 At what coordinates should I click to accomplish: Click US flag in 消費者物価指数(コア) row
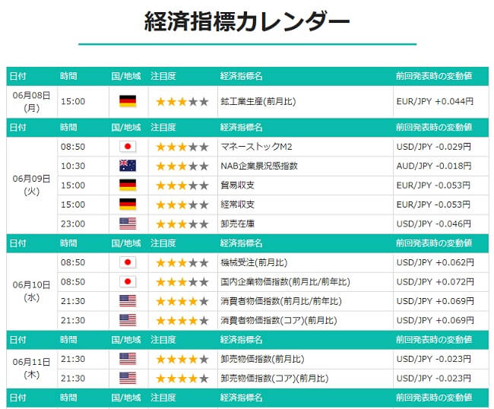[x=128, y=320]
